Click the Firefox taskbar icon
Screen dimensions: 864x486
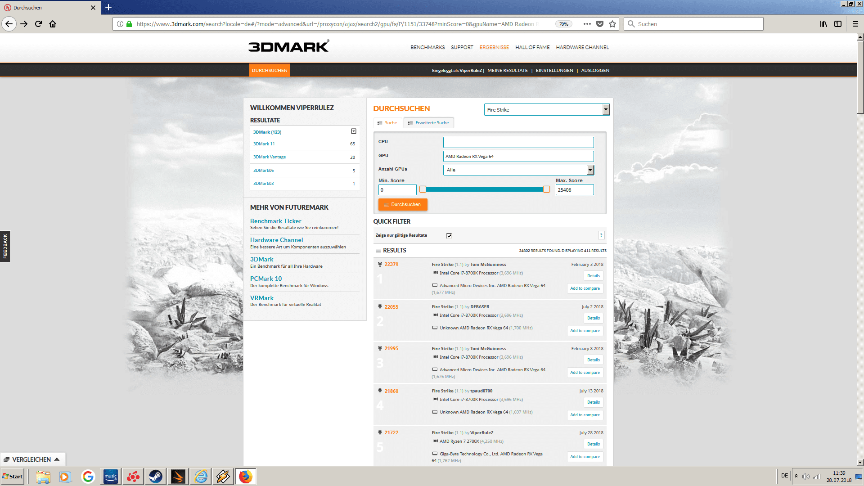tap(246, 477)
